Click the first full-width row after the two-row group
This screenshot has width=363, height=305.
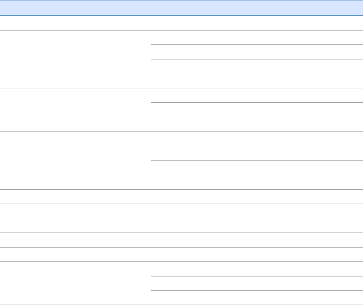coord(181,240)
